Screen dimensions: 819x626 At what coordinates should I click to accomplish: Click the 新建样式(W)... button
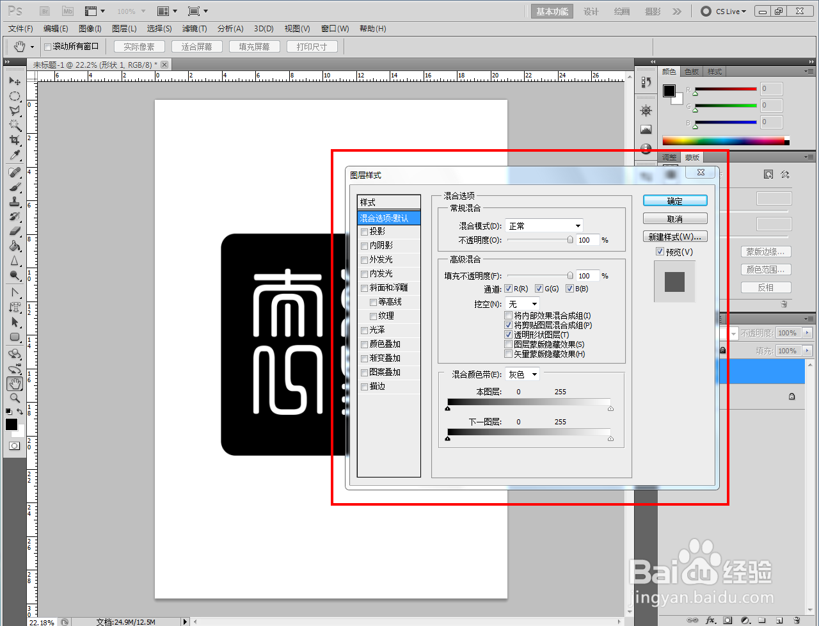tap(675, 237)
